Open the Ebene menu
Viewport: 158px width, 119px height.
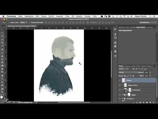[44, 16]
